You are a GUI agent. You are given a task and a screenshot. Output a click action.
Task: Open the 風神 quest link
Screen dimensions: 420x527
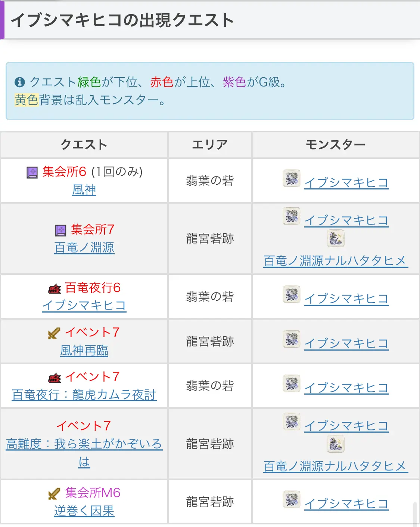point(84,190)
